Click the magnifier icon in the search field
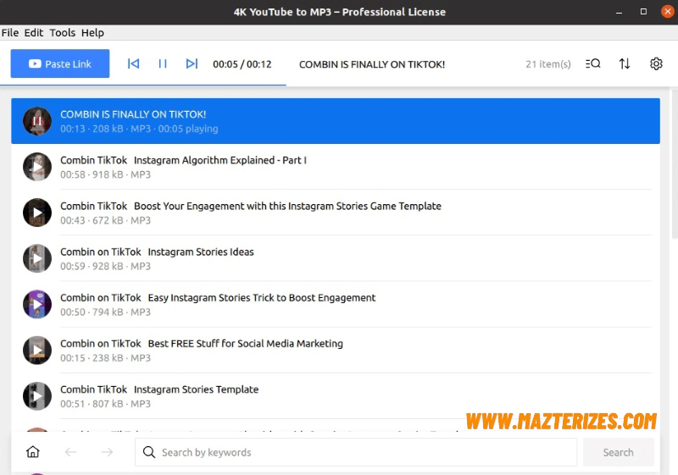The image size is (678, 475). click(149, 452)
